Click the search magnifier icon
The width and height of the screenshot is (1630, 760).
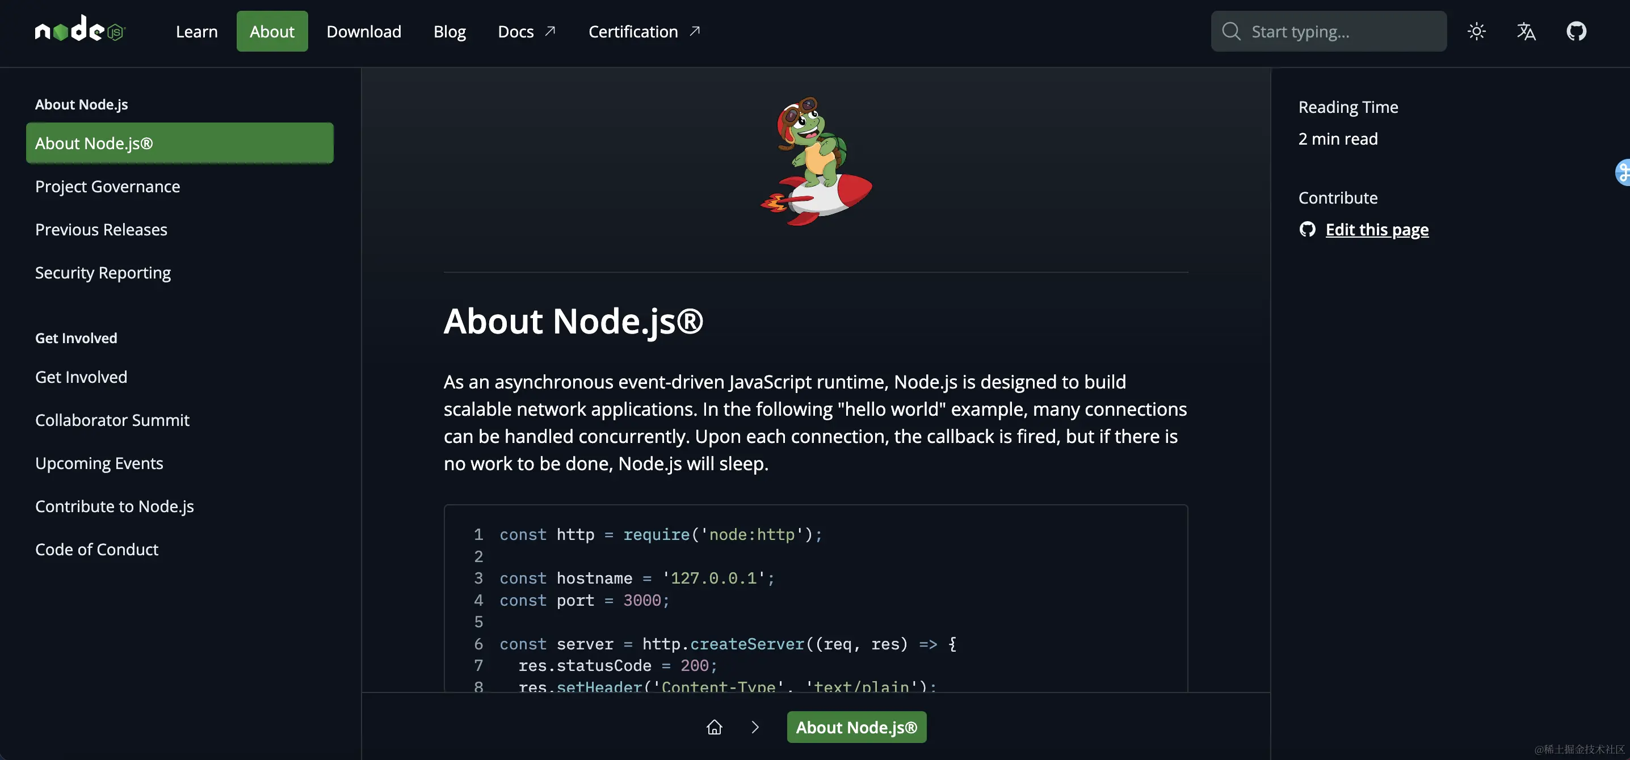[x=1230, y=31]
